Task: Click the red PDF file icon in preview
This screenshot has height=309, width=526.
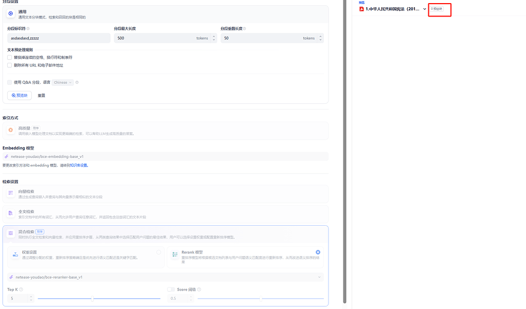Action: (361, 9)
